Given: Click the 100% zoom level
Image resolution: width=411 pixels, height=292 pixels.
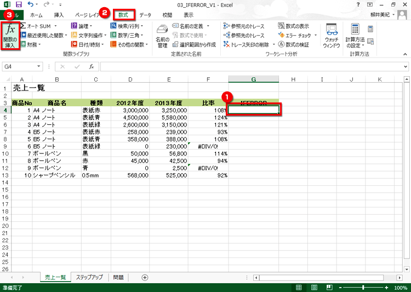Looking at the screenshot, I should pos(401,288).
